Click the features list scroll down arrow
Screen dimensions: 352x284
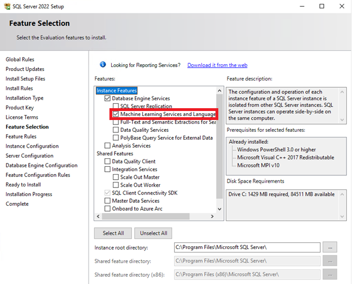point(219,209)
